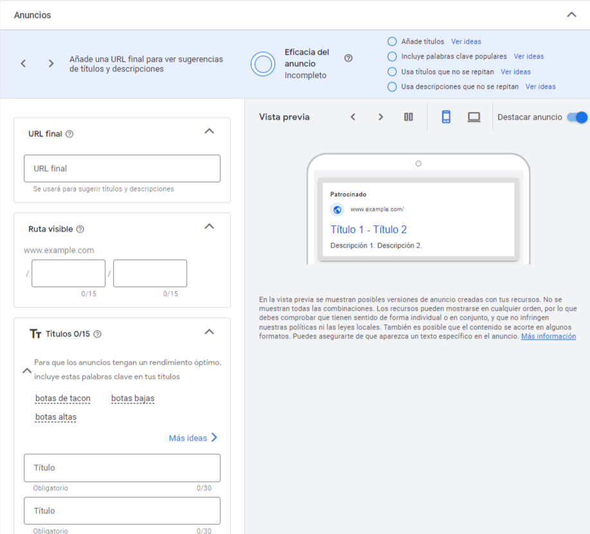Screen dimensions: 590x534
Task: Open Ver ideas for palabras clave populares
Action: (x=529, y=57)
